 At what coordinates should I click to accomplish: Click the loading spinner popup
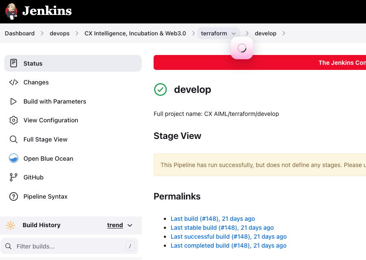(x=242, y=48)
